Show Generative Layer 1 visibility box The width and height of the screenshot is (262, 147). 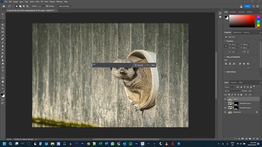pos(225,103)
